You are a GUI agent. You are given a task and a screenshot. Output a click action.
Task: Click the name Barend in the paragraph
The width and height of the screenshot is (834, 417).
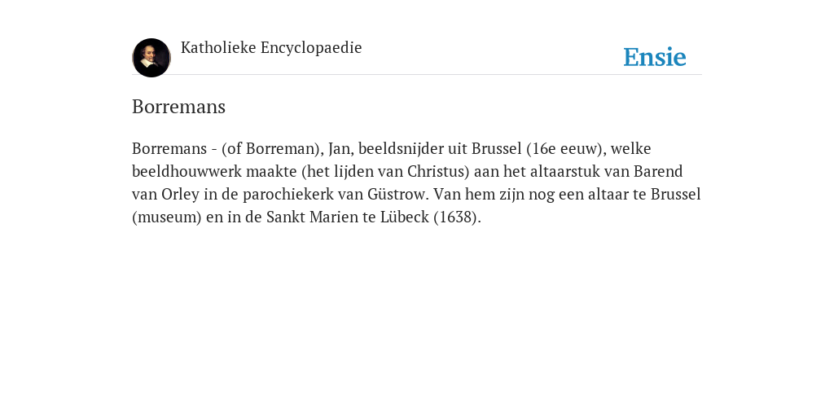[658, 171]
